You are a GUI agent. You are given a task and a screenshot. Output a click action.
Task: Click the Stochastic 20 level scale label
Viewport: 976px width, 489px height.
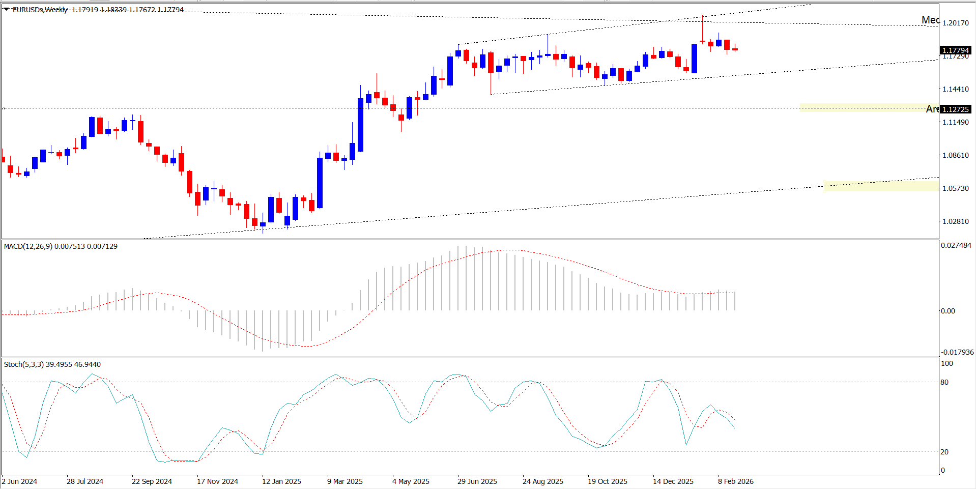944,452
